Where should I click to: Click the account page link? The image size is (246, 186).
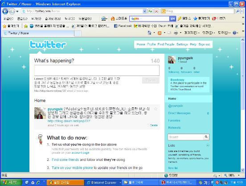[x=80, y=152]
